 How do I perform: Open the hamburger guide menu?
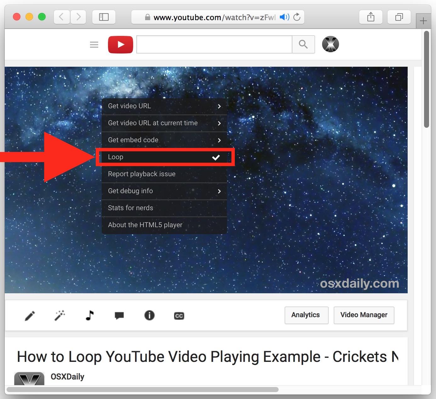(x=94, y=45)
